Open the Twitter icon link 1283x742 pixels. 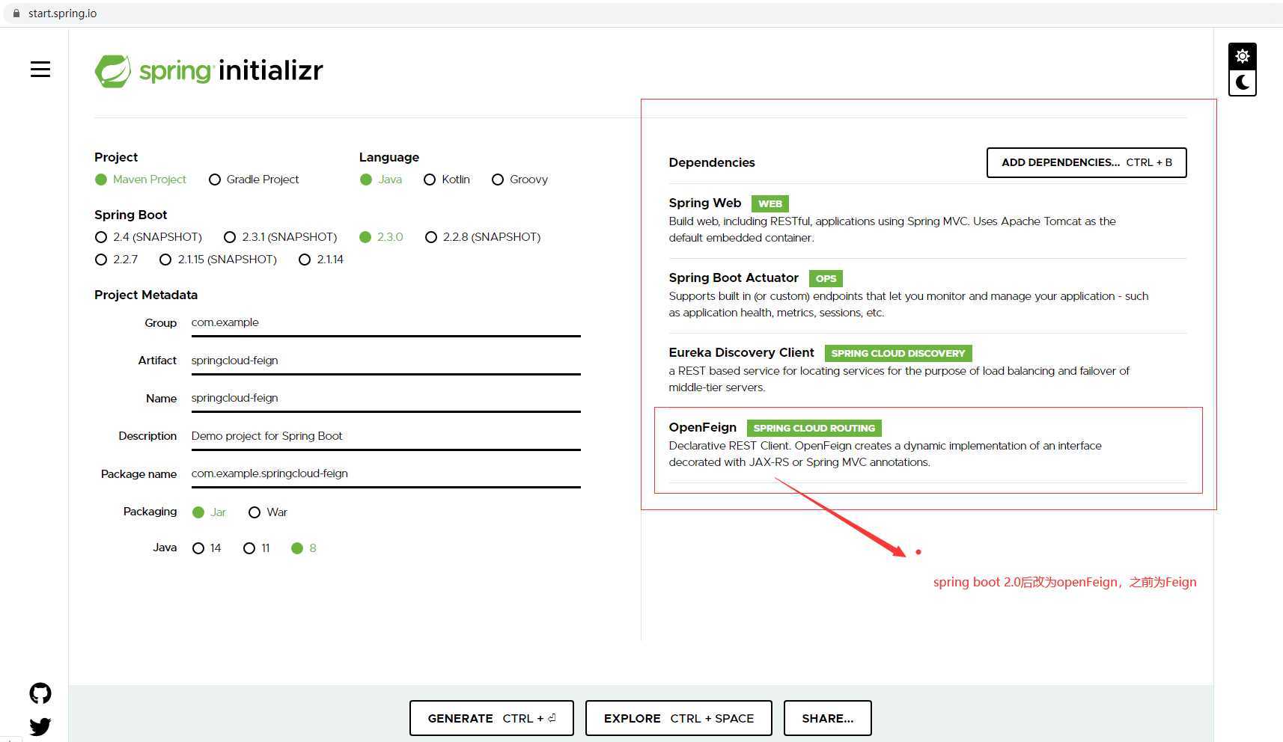click(x=40, y=726)
